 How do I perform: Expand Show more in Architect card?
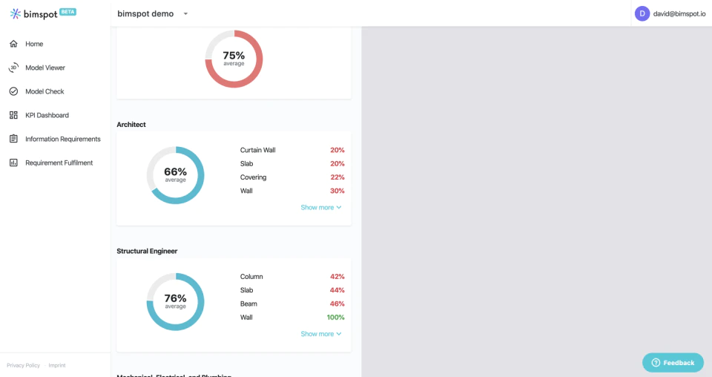[x=321, y=207]
